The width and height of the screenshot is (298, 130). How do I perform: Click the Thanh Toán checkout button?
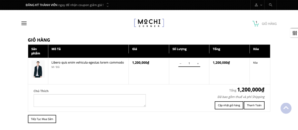254,105
